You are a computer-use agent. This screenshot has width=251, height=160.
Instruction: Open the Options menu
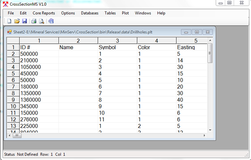pos(68,13)
